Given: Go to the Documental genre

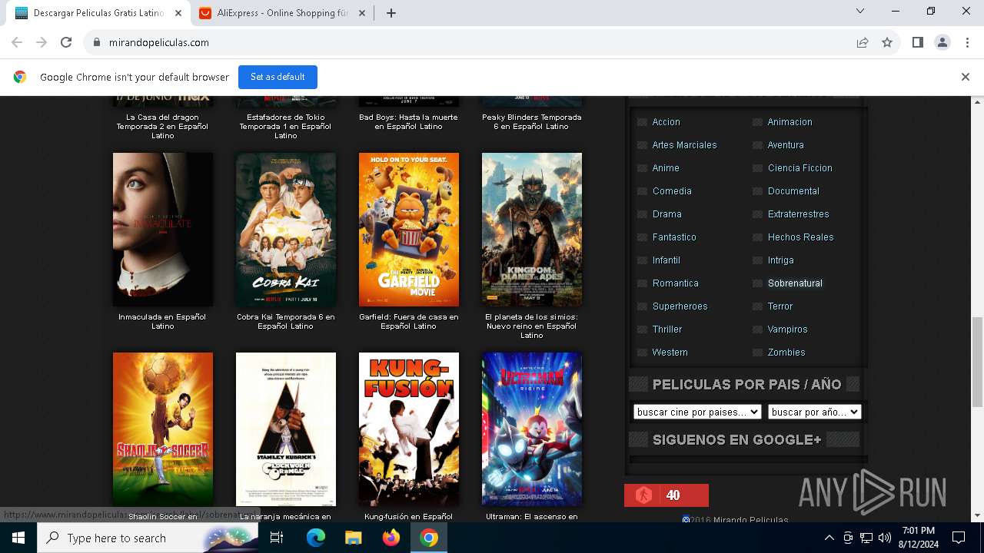Looking at the screenshot, I should (793, 191).
